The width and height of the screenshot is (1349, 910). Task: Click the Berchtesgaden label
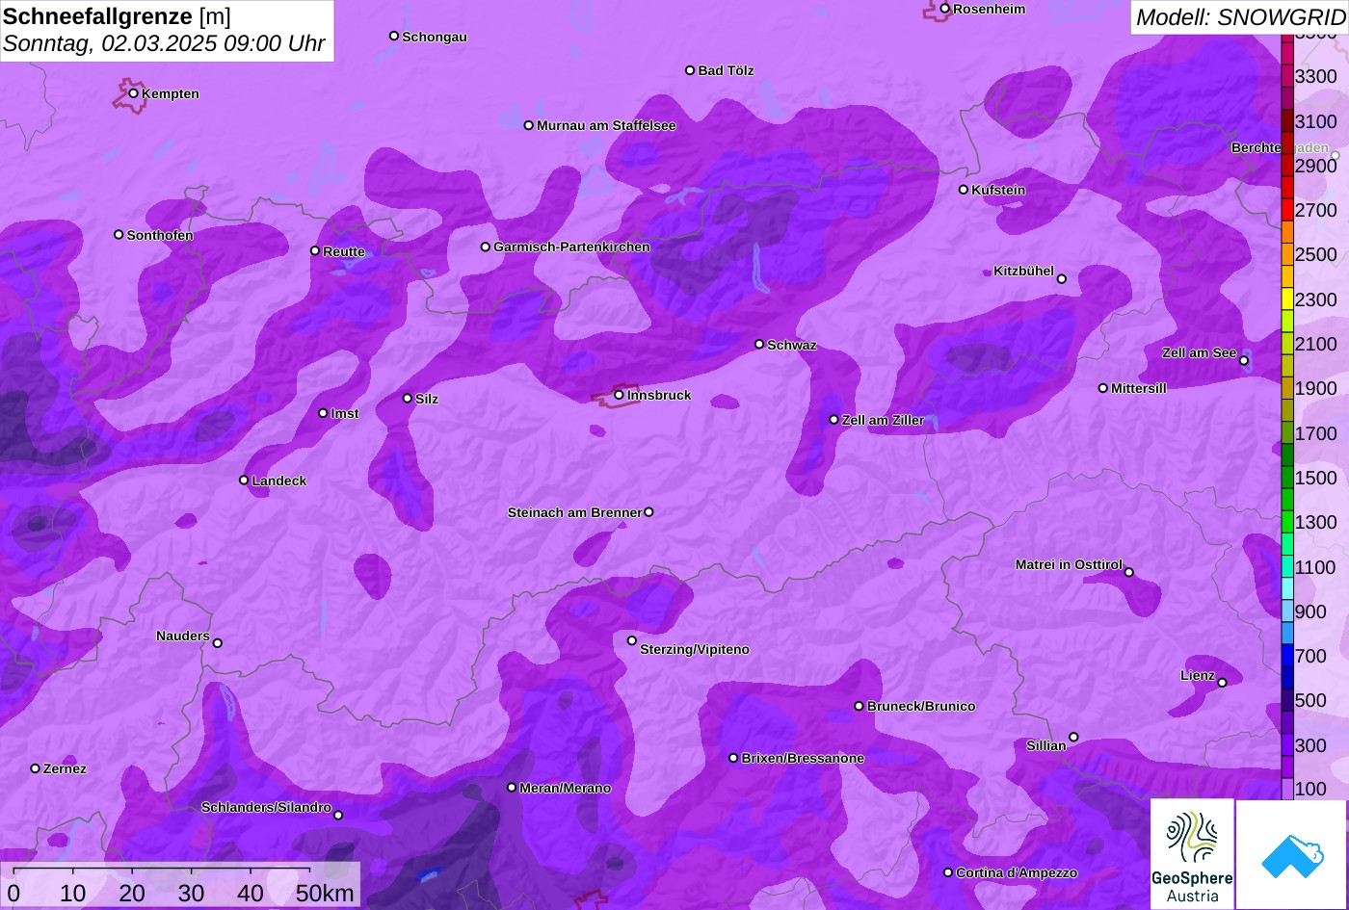[x=1280, y=147]
